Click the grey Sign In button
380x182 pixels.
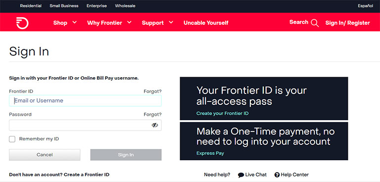click(126, 155)
